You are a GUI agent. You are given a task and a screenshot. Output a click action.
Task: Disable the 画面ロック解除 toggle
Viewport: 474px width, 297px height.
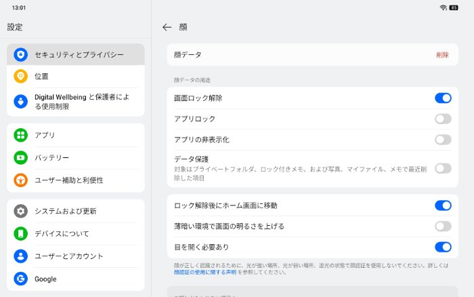coord(443,98)
